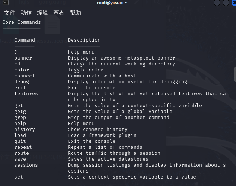Viewport: 236px width, 186px height.
Task: Open the 查看 menu
Action: (59, 13)
